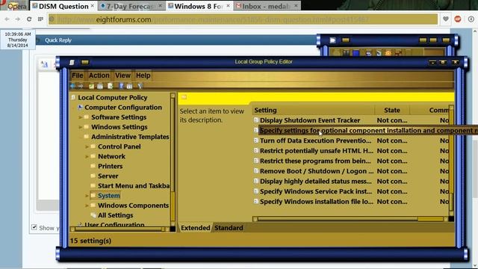Expand the Windows Settings node
Screen dimensions: 478x269
pyautogui.click(x=80, y=127)
